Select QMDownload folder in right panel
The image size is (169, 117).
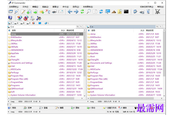96,88
